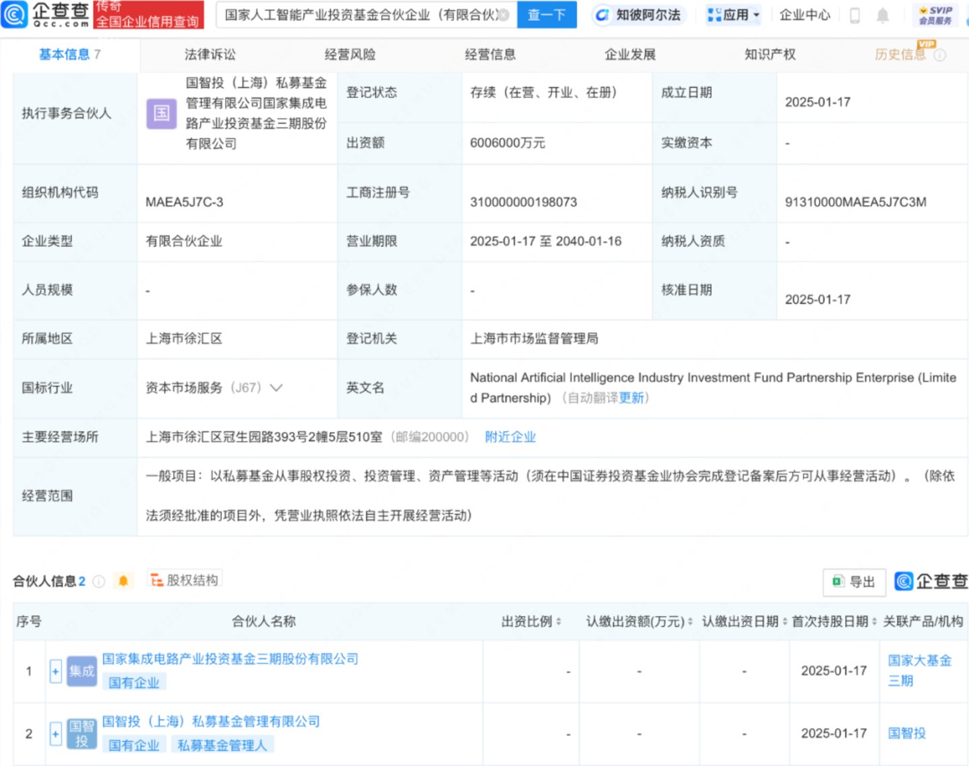This screenshot has width=969, height=766.
Task: Click the SVIP 会员服务 crown icon
Action: [x=935, y=15]
